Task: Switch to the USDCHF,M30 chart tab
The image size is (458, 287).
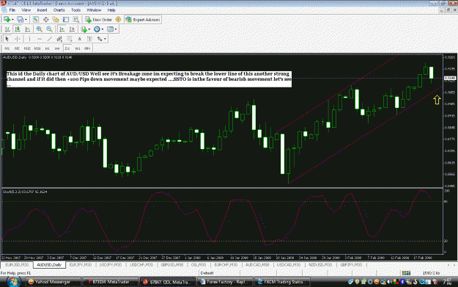Action: (x=141, y=265)
